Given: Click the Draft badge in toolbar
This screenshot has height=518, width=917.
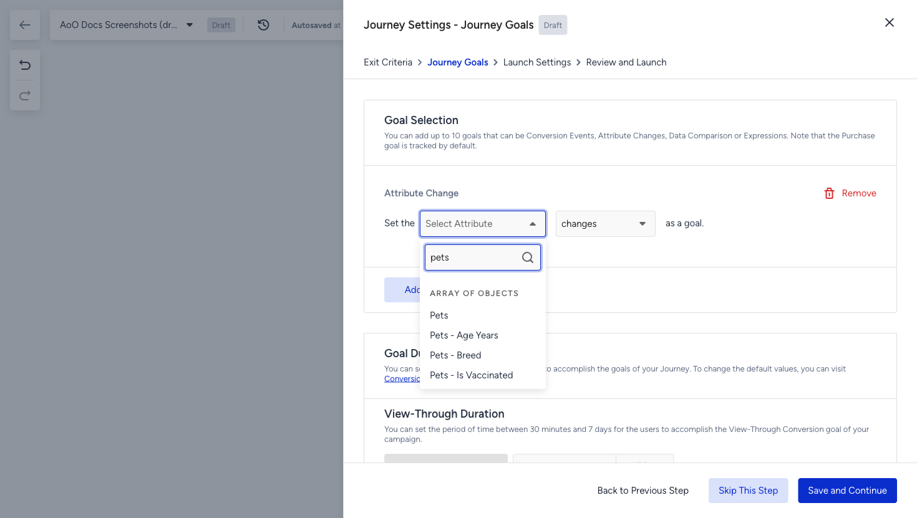Looking at the screenshot, I should (x=221, y=26).
